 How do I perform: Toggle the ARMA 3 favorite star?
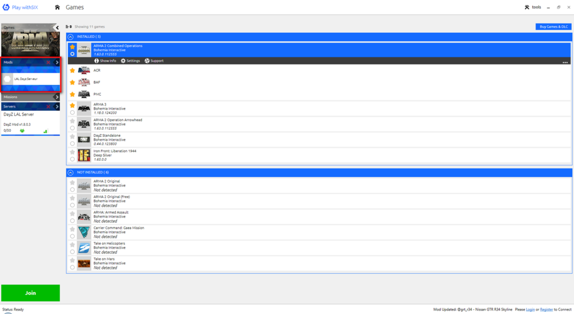[72, 106]
